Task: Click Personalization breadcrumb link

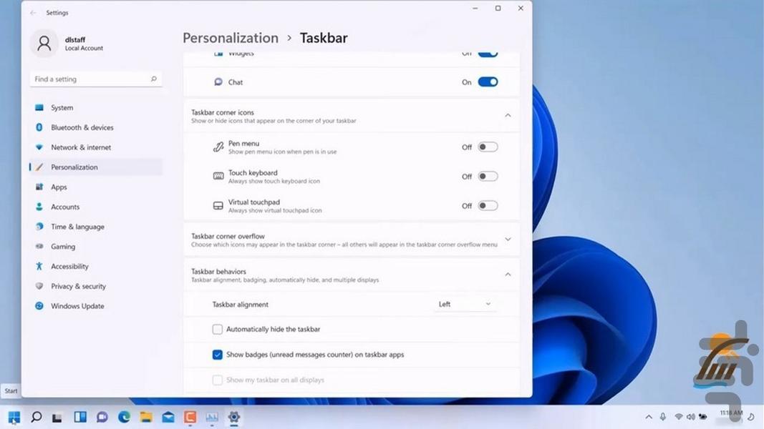Action: (x=231, y=38)
